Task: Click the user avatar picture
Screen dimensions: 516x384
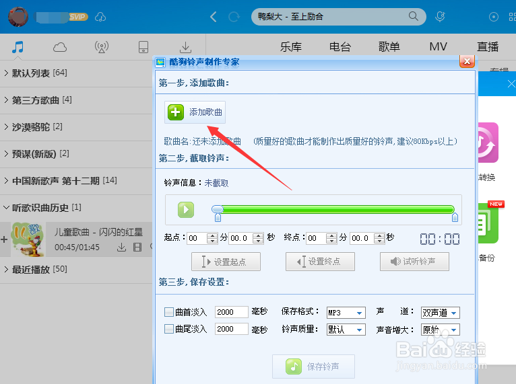Action: point(18,16)
